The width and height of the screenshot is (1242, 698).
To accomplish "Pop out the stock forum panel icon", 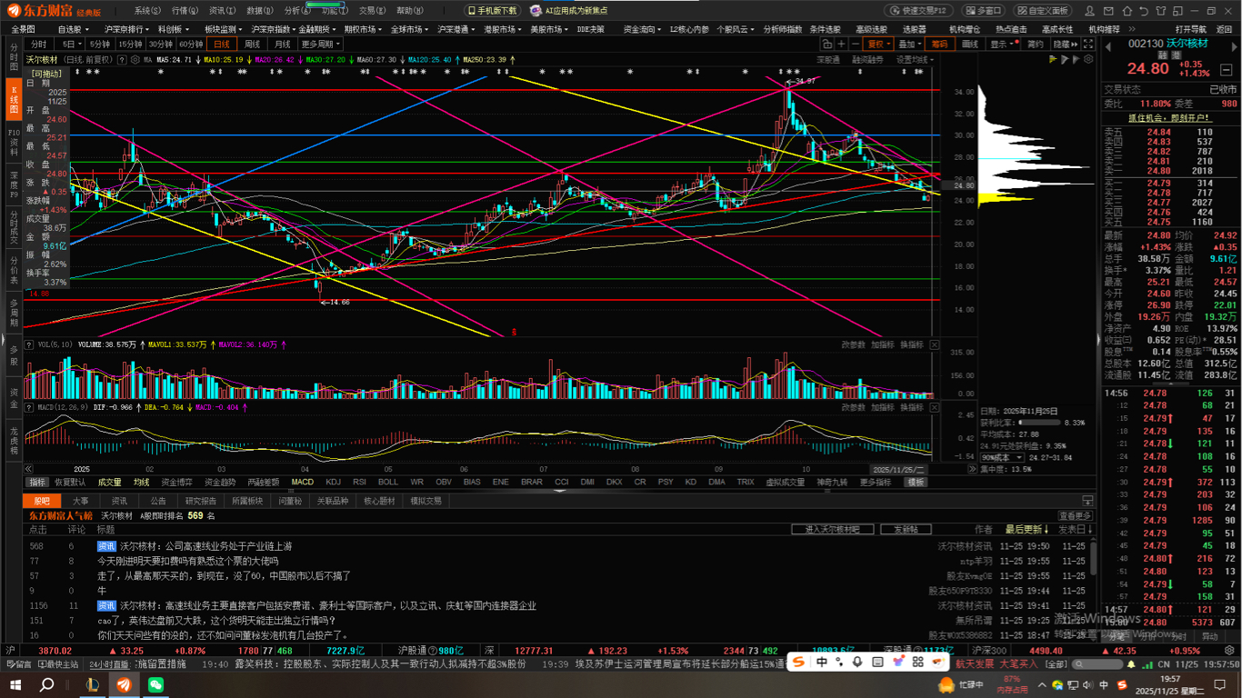I will click(x=1087, y=501).
